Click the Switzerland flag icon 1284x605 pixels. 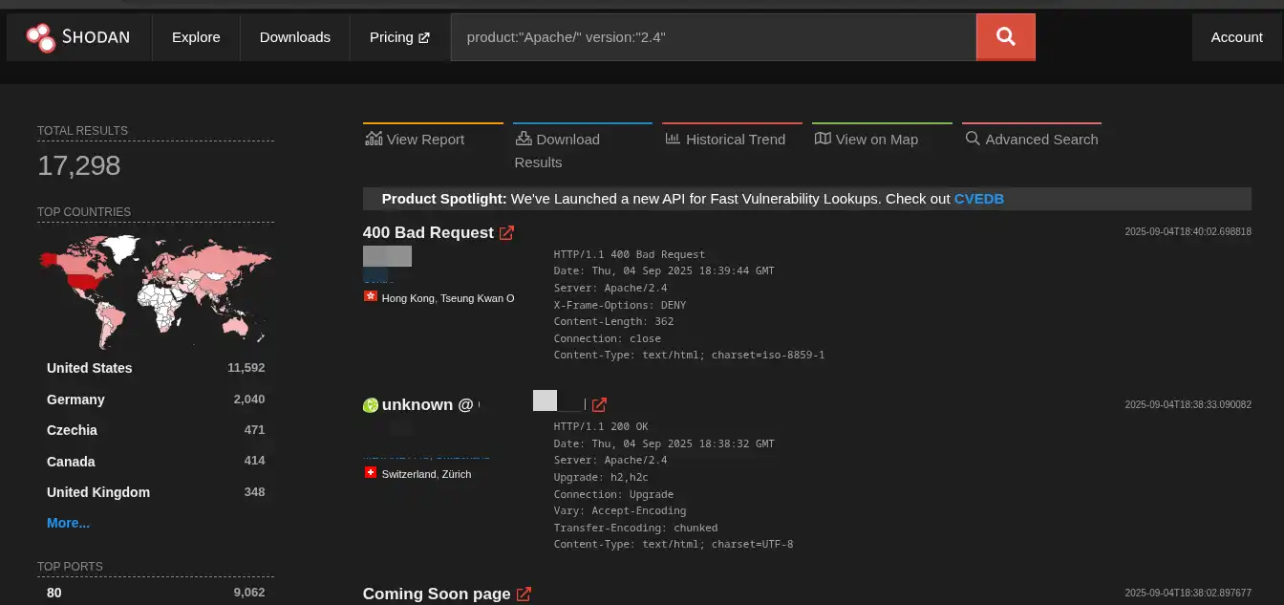coord(371,473)
